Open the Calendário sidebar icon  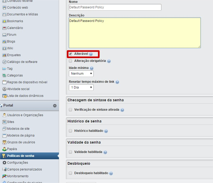pos(4,28)
